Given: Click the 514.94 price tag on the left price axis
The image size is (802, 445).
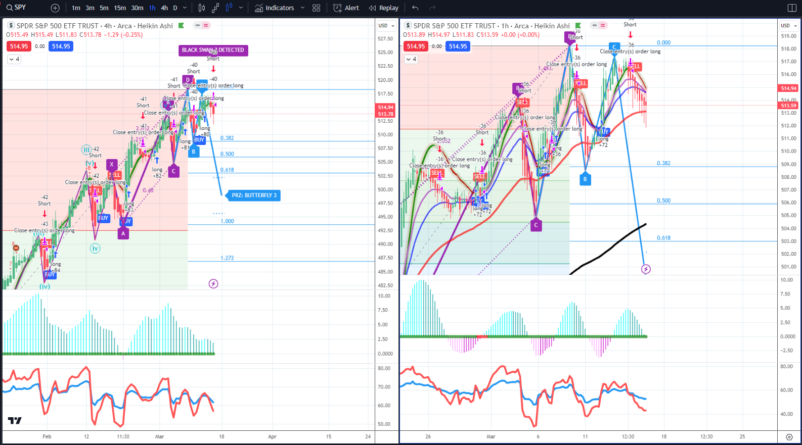Looking at the screenshot, I should 386,108.
